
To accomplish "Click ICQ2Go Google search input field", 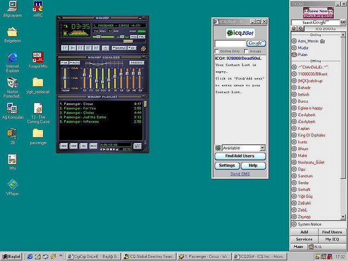I will point(230,43).
